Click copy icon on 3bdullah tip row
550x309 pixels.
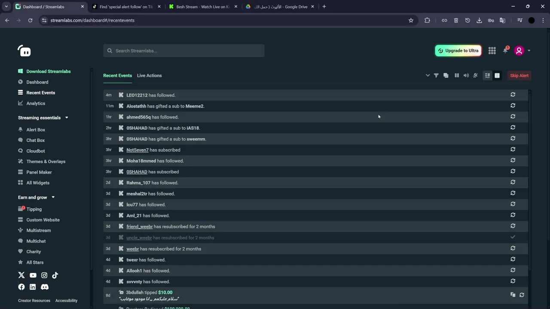coord(513,295)
